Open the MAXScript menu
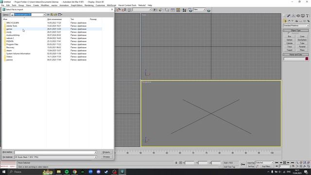This screenshot has height=175, width=311. click(x=111, y=5)
